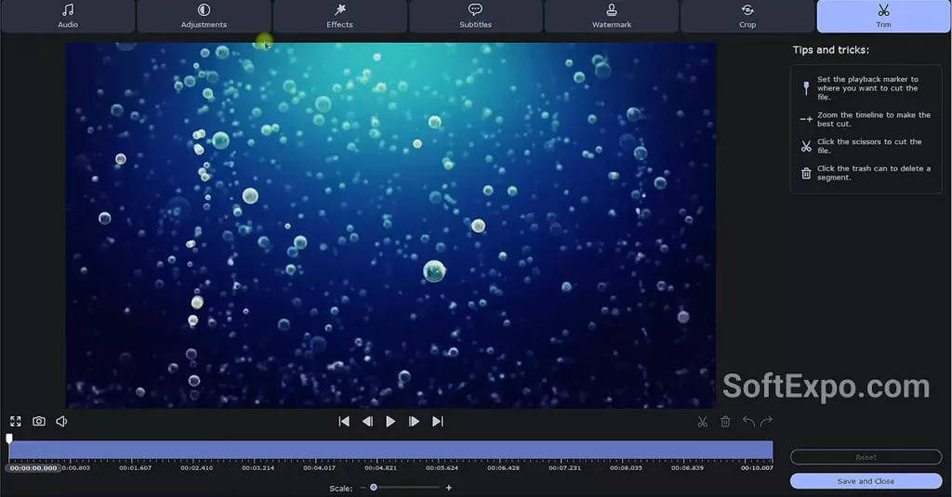Undo the last action
Viewport: 952px width, 497px height.
748,421
